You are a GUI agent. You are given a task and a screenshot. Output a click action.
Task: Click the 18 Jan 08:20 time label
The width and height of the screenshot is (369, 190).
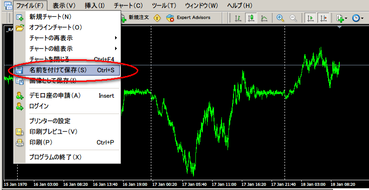[x=343, y=184]
